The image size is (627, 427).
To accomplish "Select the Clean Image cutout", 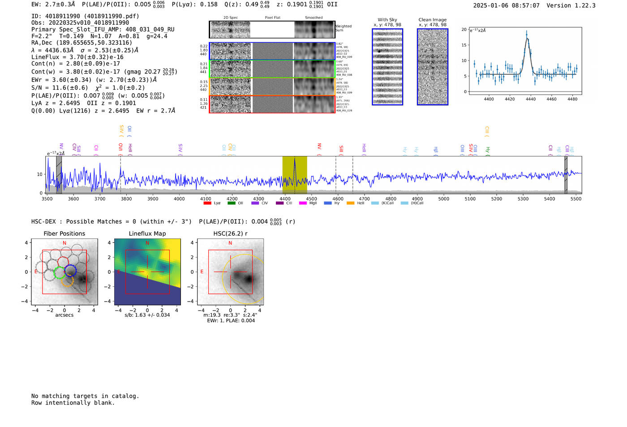I will click(433, 67).
